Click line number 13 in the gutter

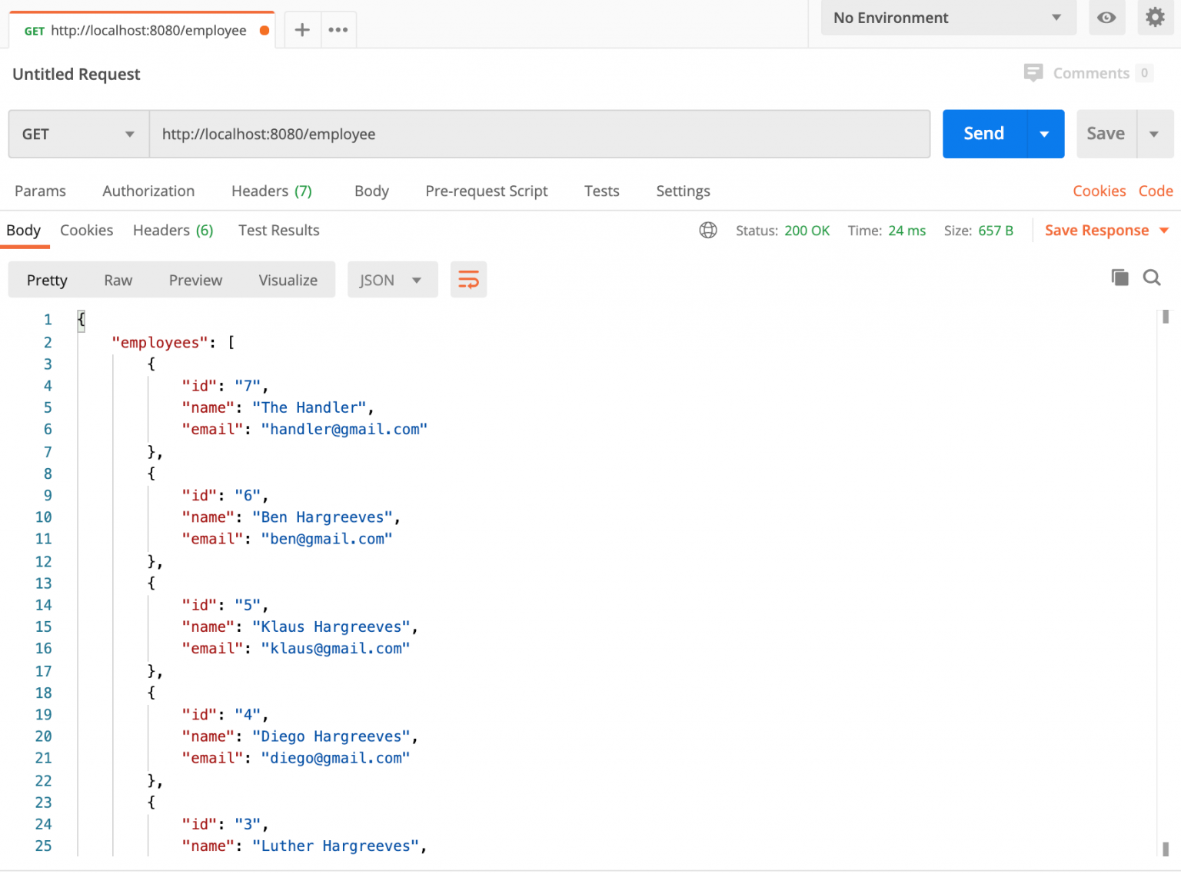[x=43, y=583]
